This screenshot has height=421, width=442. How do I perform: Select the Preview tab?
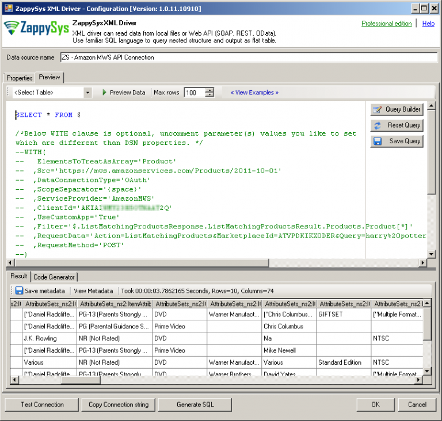(49, 77)
